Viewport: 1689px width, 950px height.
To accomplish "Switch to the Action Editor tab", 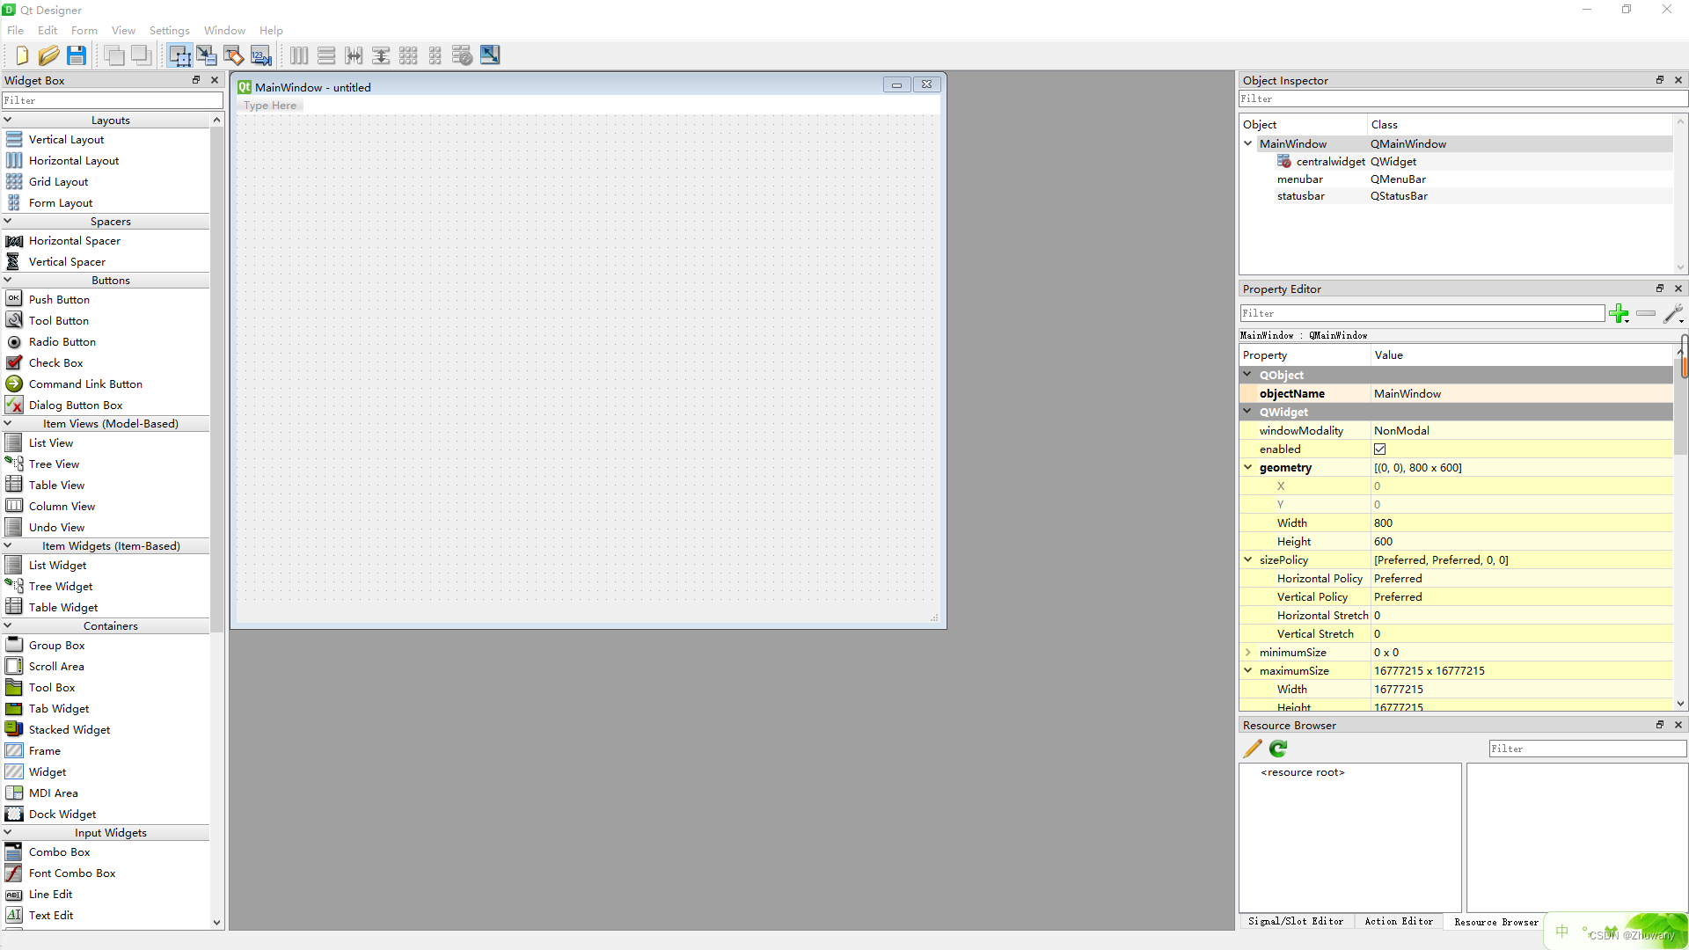I will tap(1398, 921).
